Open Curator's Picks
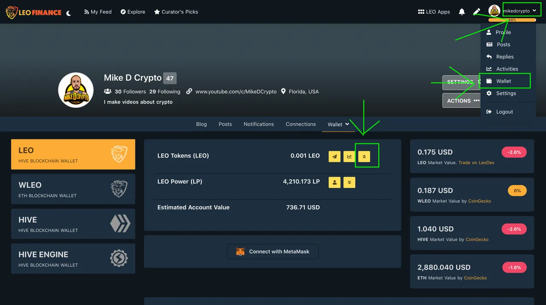This screenshot has height=305, width=546. [x=176, y=12]
